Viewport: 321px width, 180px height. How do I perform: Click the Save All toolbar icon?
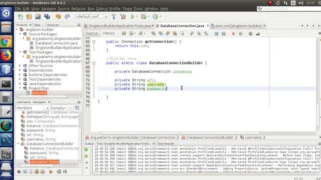tap(47, 16)
